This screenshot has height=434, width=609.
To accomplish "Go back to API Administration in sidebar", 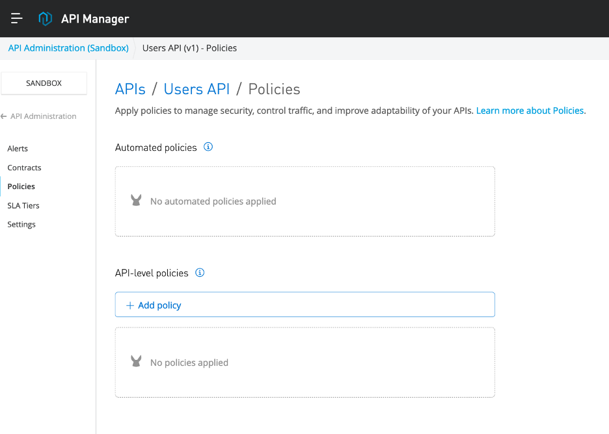I will pyautogui.click(x=44, y=116).
